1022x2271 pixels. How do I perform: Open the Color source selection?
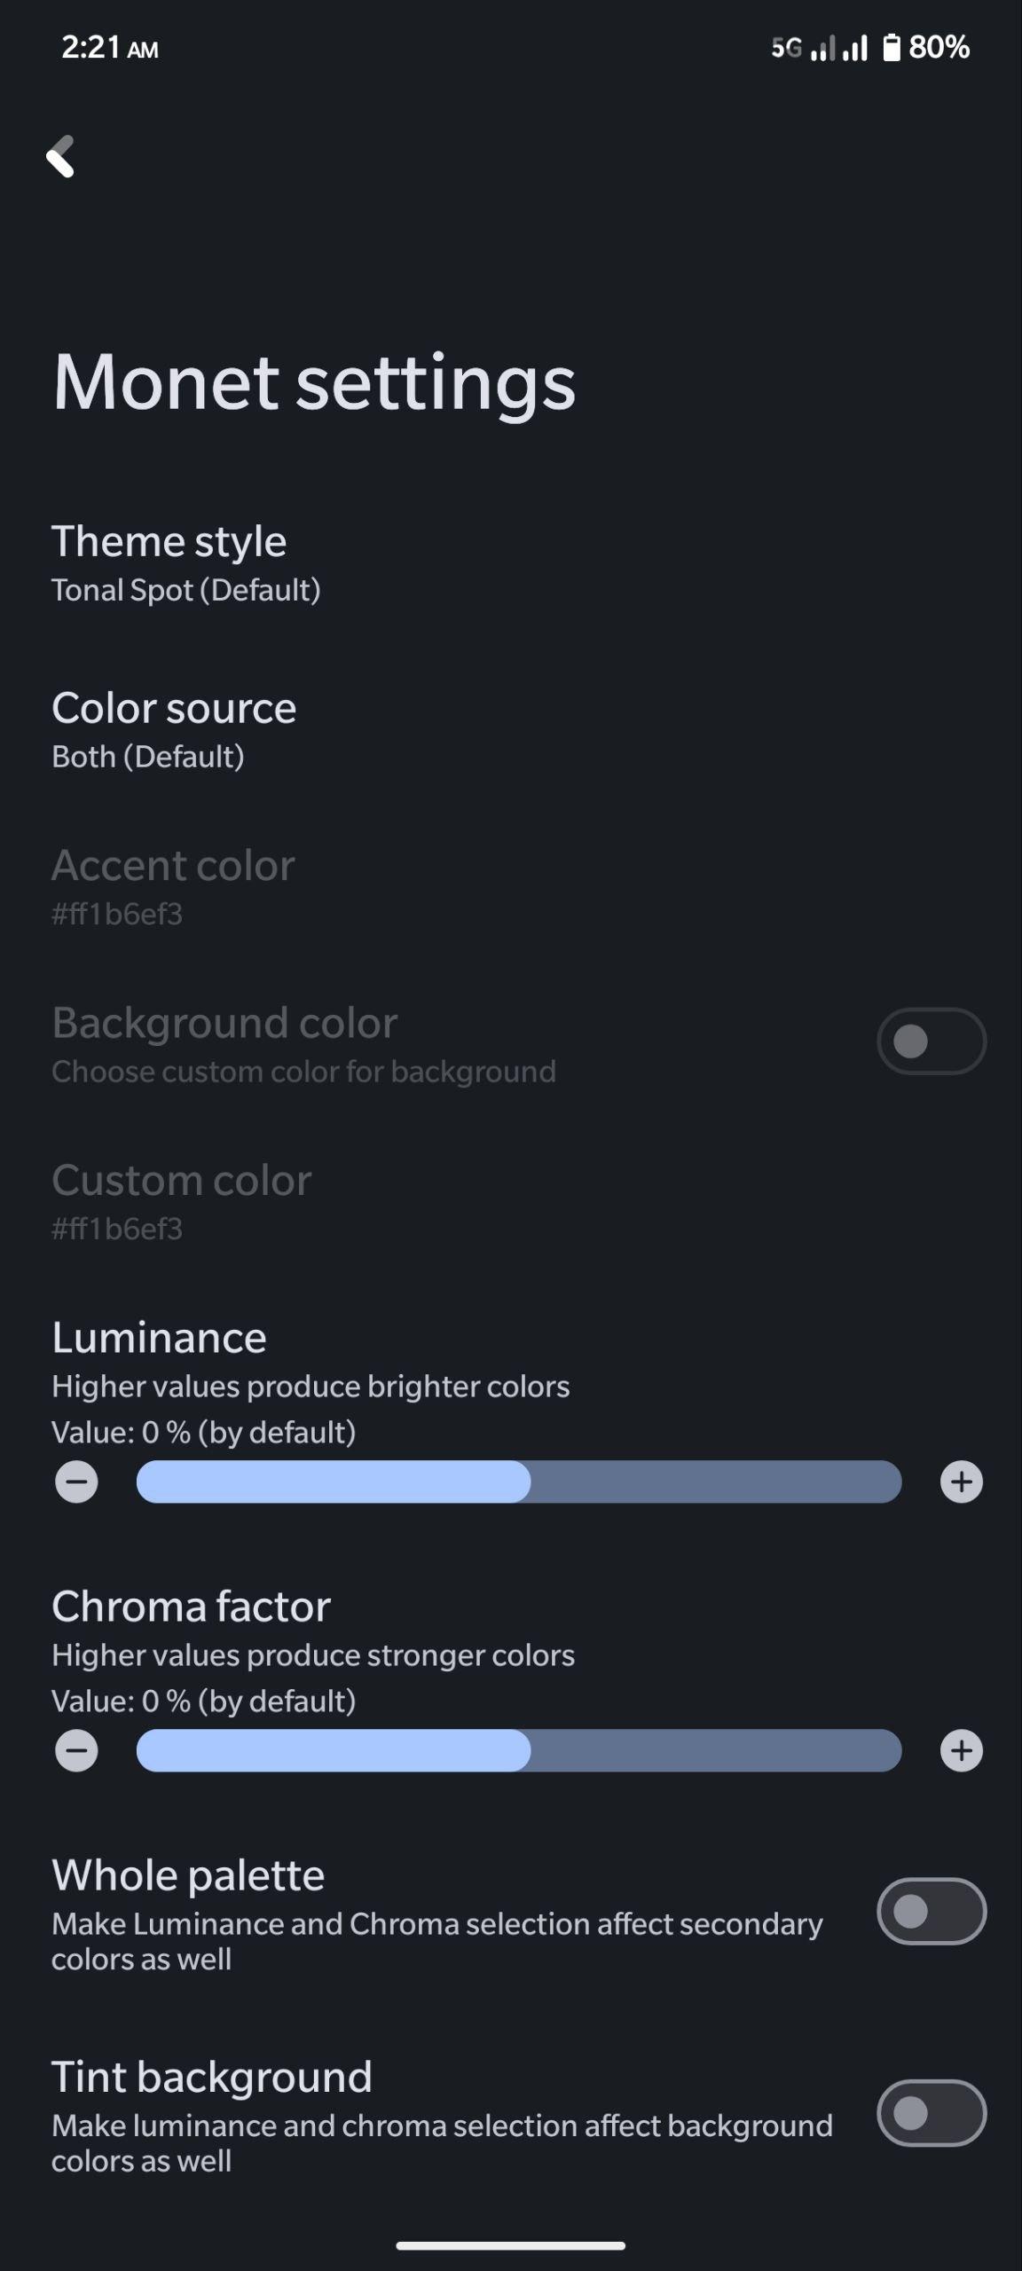[x=511, y=730]
